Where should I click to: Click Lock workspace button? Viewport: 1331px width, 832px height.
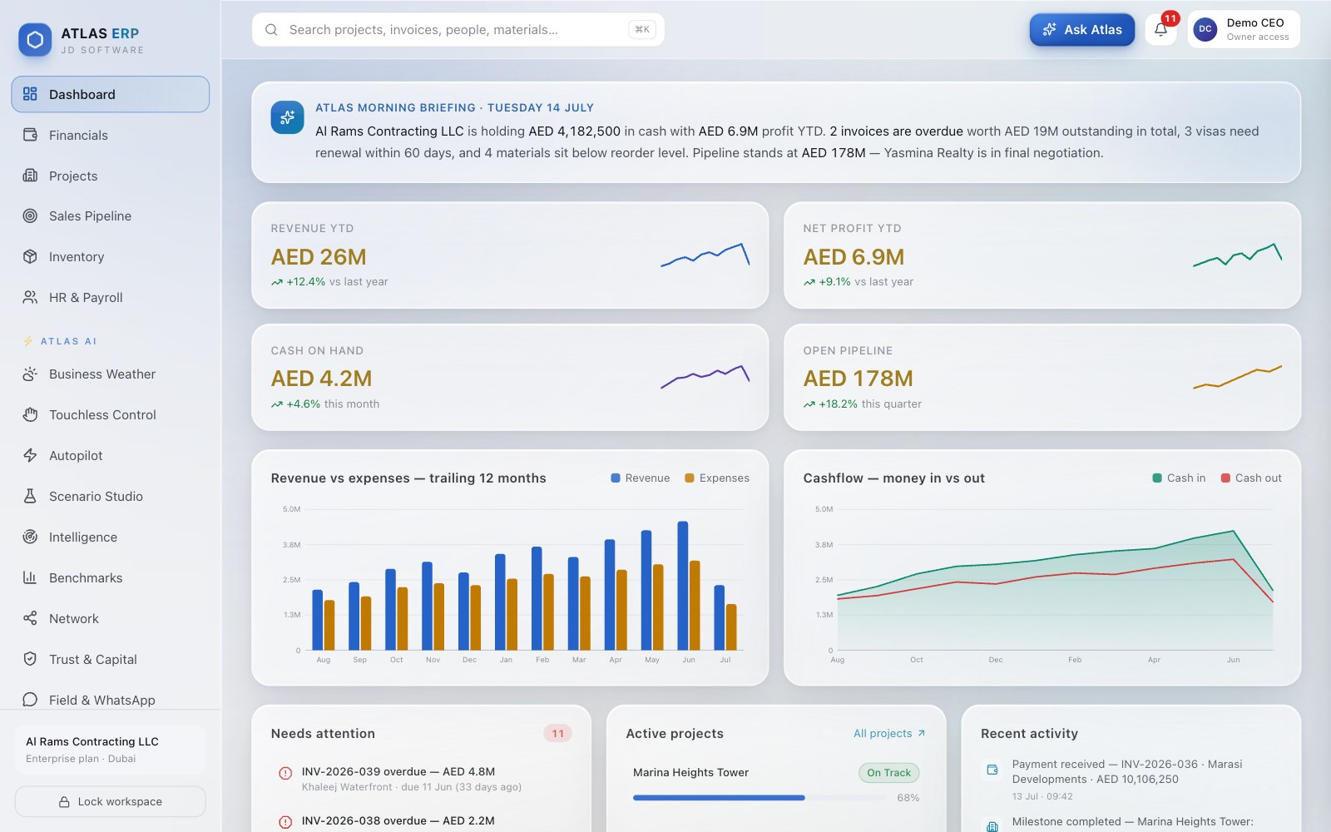pyautogui.click(x=111, y=801)
